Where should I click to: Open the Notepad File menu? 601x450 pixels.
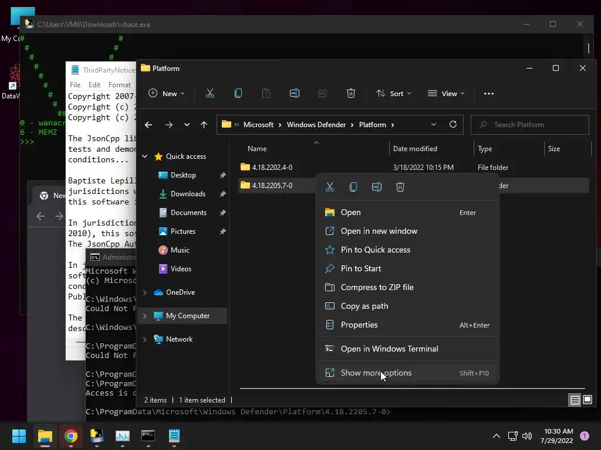(75, 84)
